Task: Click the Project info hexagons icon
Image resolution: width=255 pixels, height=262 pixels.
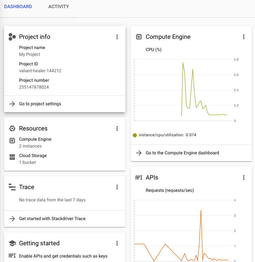Action: 12,37
